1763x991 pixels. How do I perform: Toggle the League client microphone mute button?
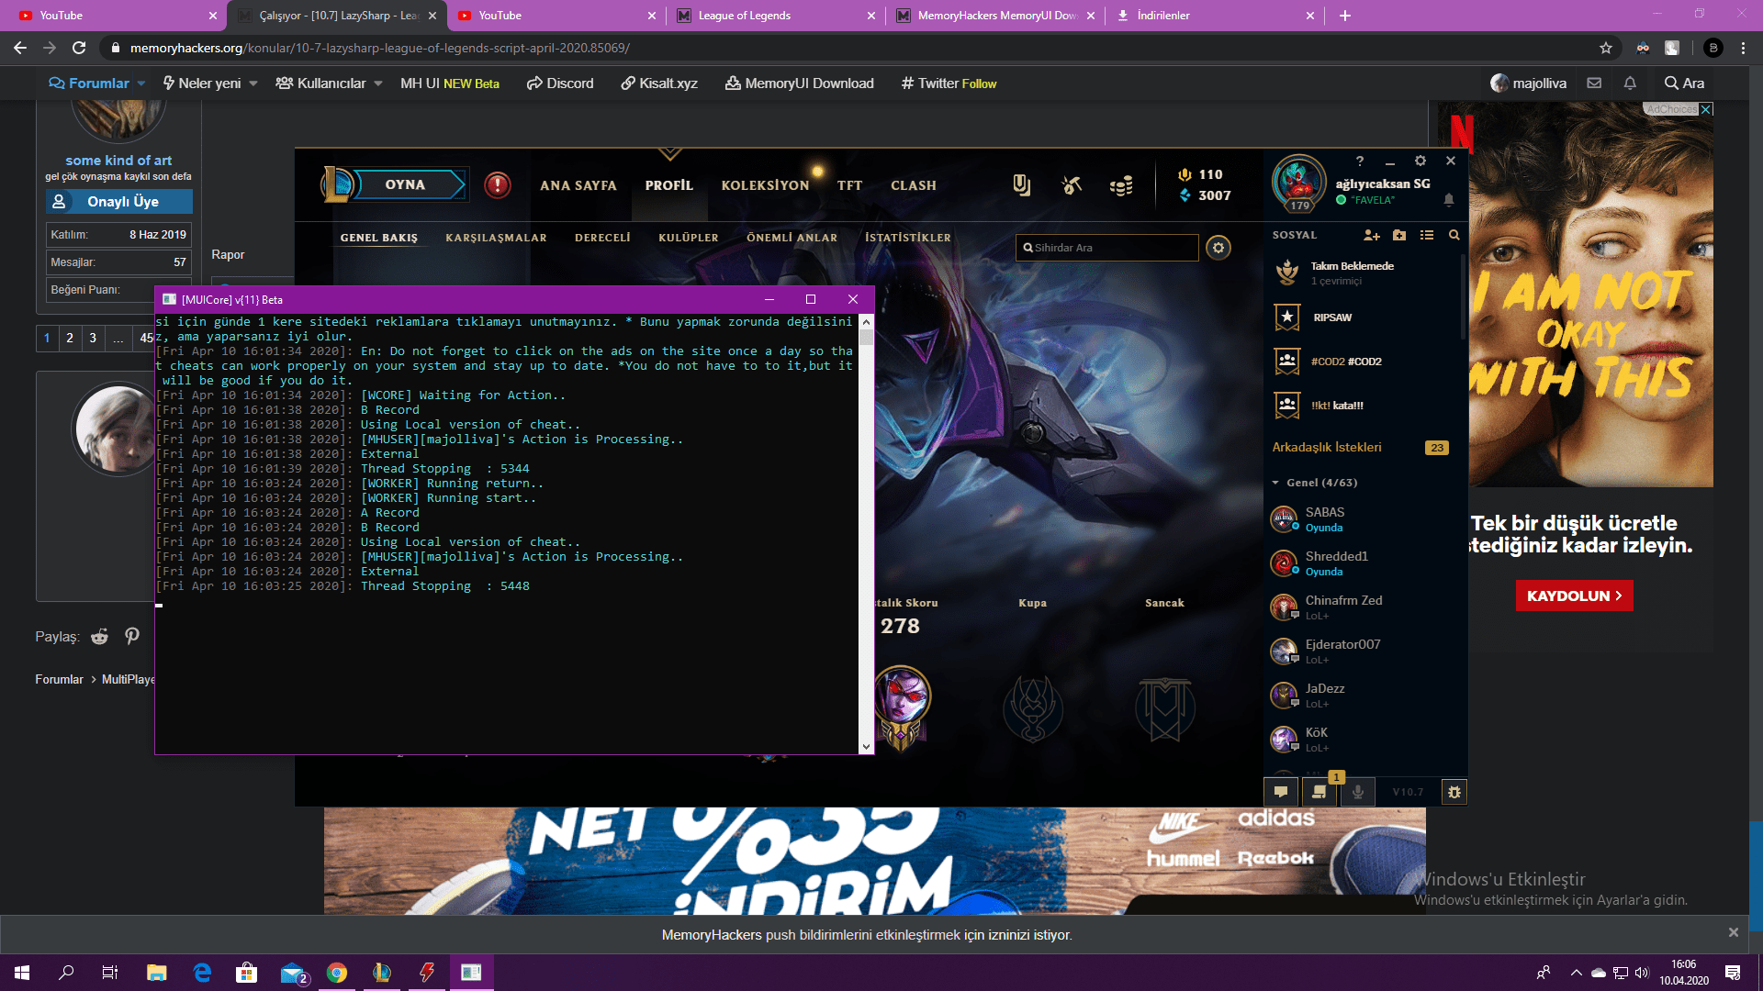click(1358, 792)
